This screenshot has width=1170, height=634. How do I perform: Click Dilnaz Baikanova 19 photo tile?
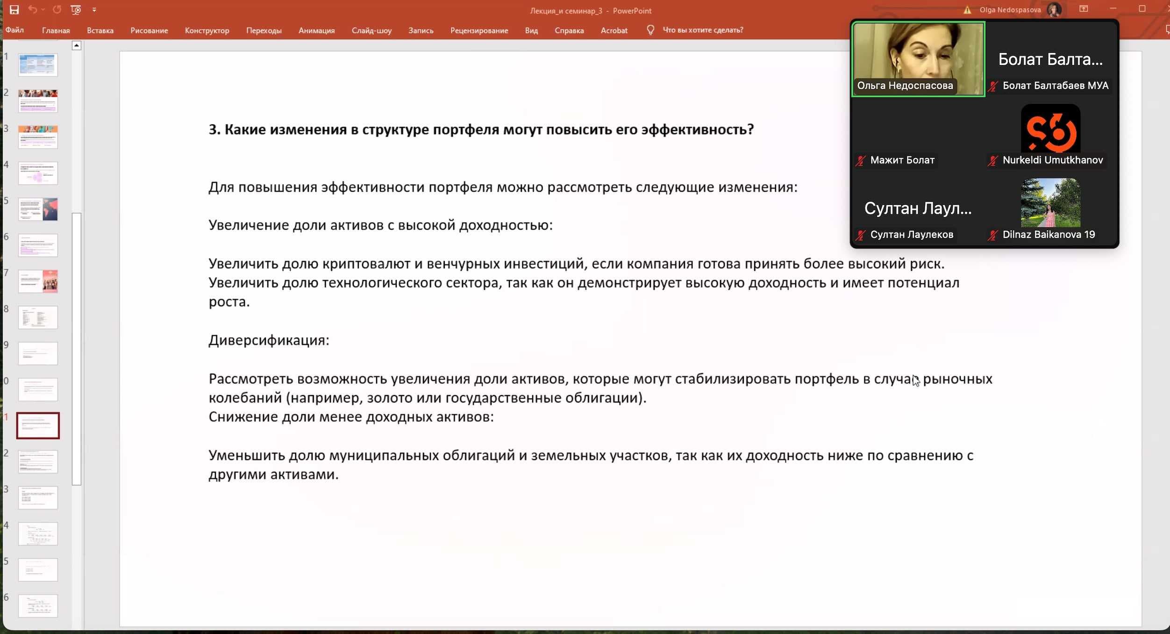point(1050,202)
